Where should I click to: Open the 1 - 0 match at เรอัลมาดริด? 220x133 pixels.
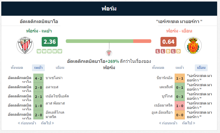[180, 106]
